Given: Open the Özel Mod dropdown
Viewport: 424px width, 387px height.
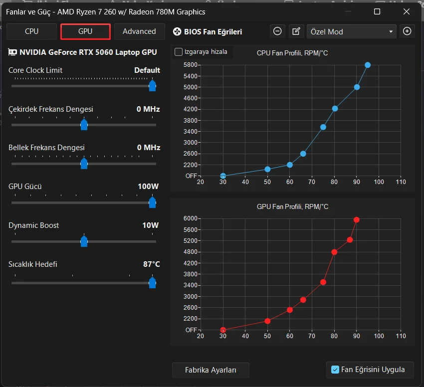Looking at the screenshot, I should [x=352, y=31].
